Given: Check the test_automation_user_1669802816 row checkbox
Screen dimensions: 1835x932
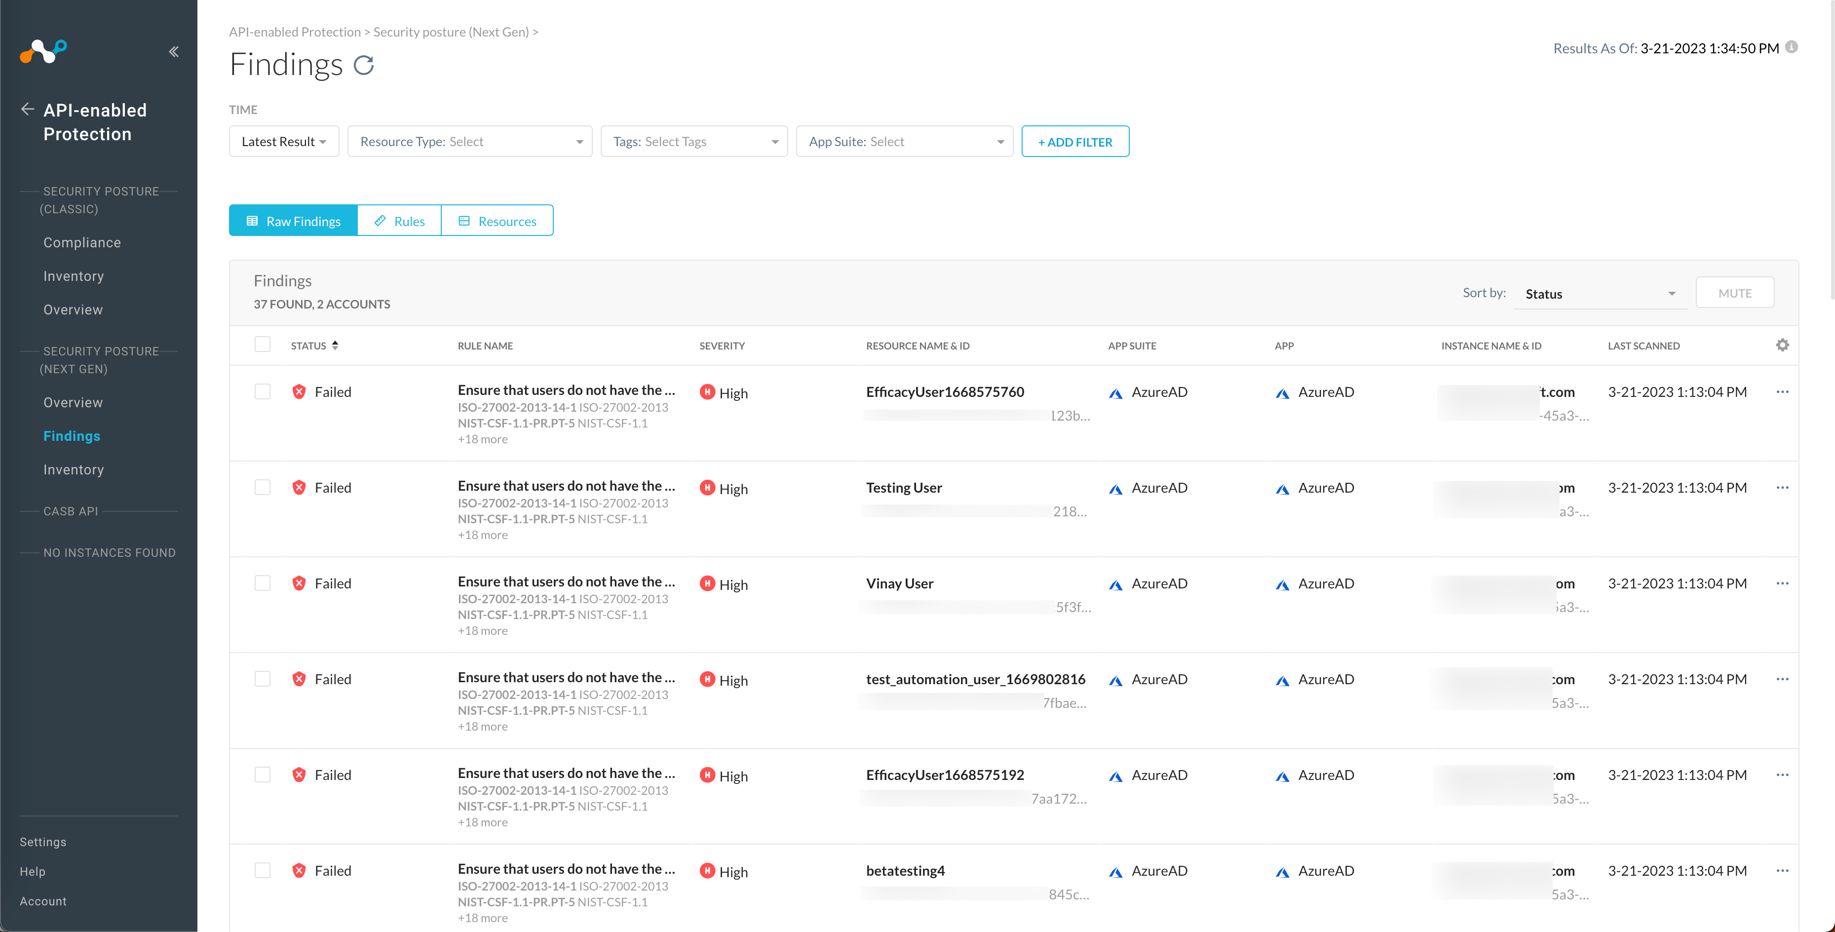Looking at the screenshot, I should tap(263, 678).
